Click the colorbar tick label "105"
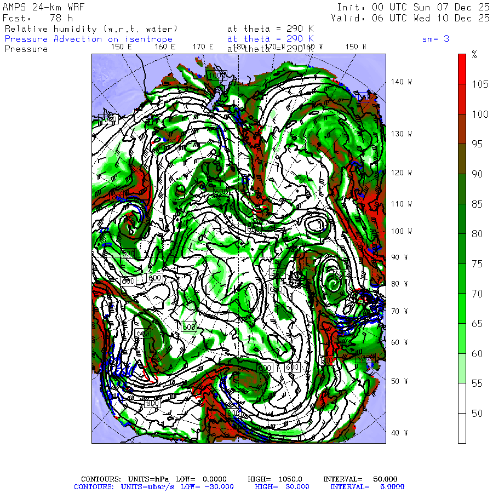Viewport: 493px width, 493px height. pos(480,84)
